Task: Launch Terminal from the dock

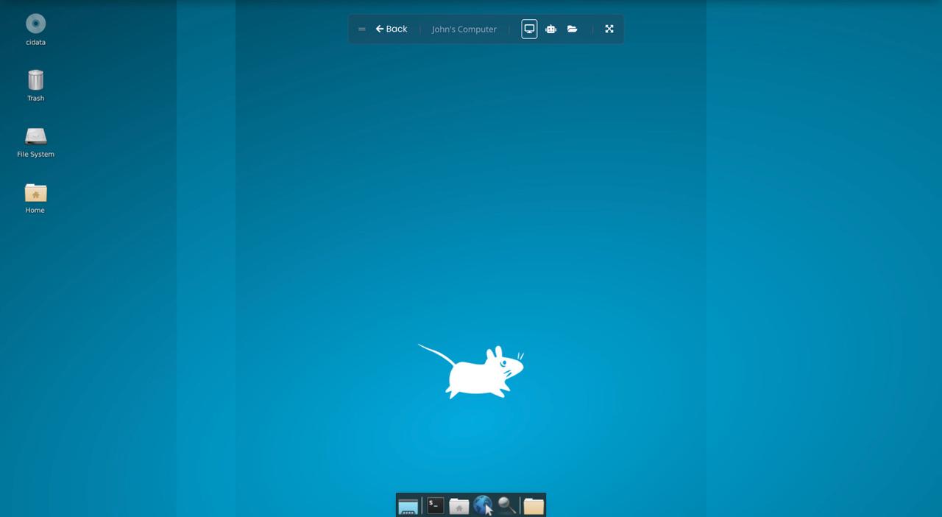Action: pyautogui.click(x=436, y=505)
